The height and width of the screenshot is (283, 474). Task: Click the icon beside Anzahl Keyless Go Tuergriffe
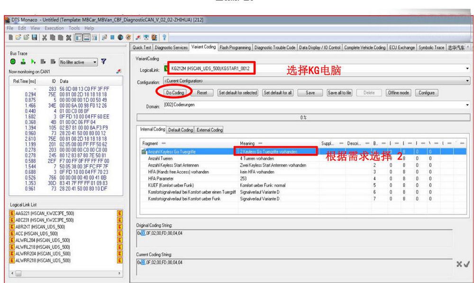tap(144, 151)
